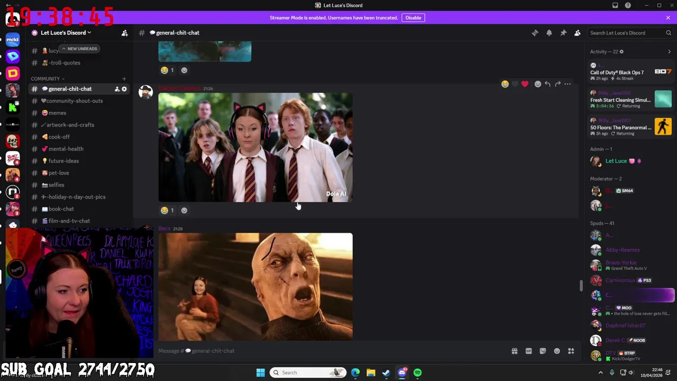Screen dimensions: 677x381
Task: Select pink and yellow D server icon
Action: pos(13,74)
